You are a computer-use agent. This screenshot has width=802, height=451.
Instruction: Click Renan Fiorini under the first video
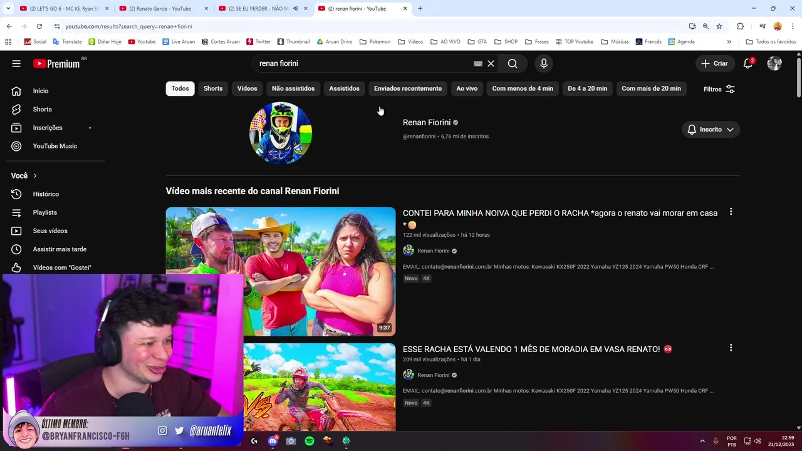(x=434, y=251)
